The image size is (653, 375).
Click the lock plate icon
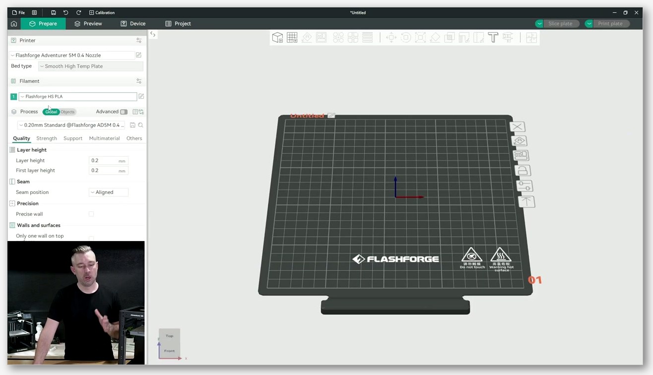point(522,171)
